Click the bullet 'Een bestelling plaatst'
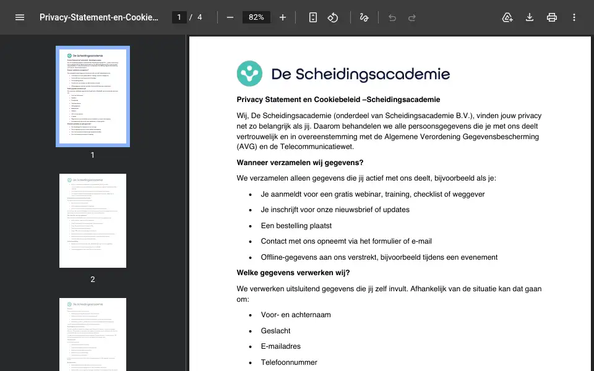Screen dimensions: 594x371 click(x=296, y=226)
